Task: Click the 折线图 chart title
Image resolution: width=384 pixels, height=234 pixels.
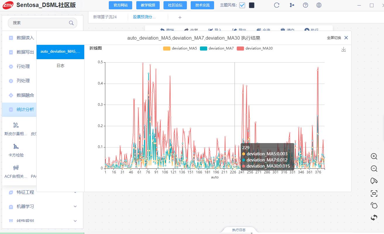Action: [96, 48]
